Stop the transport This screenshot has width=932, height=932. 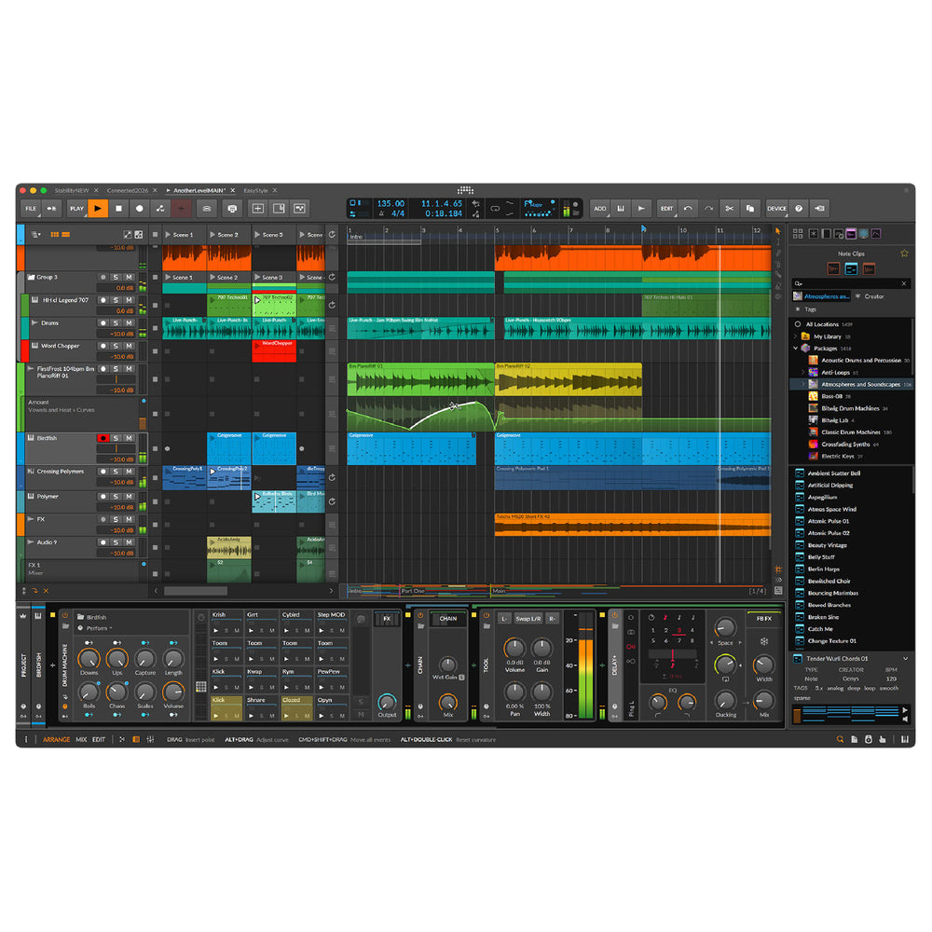point(119,209)
